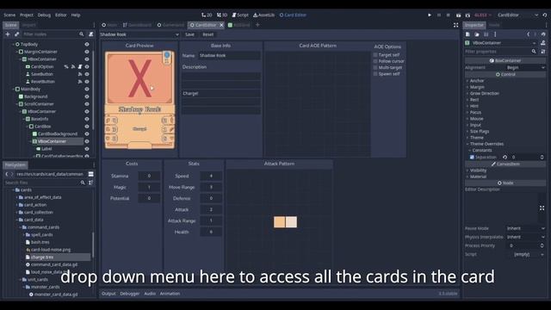Play a custom scene icon
This screenshot has height=310, width=551.
[x=467, y=15]
